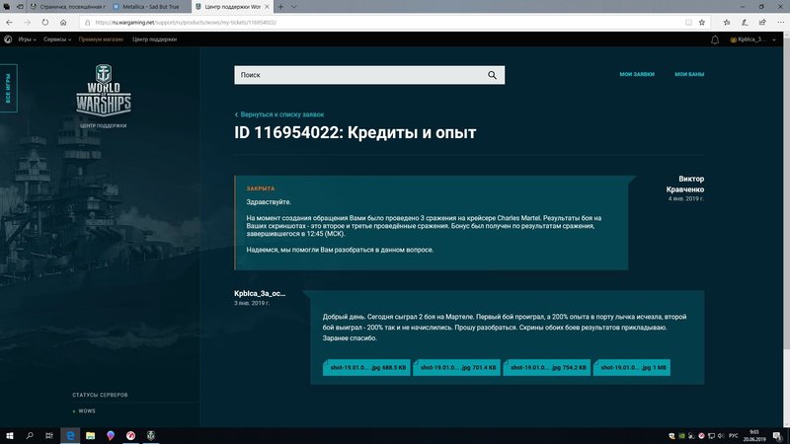Click the Wargaming logo icon in the top bar
This screenshot has height=444, width=790.
[x=8, y=39]
